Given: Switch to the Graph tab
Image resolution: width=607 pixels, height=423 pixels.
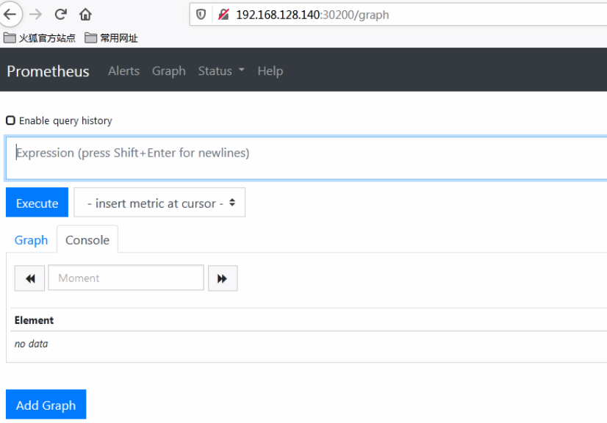Looking at the screenshot, I should click(x=32, y=240).
